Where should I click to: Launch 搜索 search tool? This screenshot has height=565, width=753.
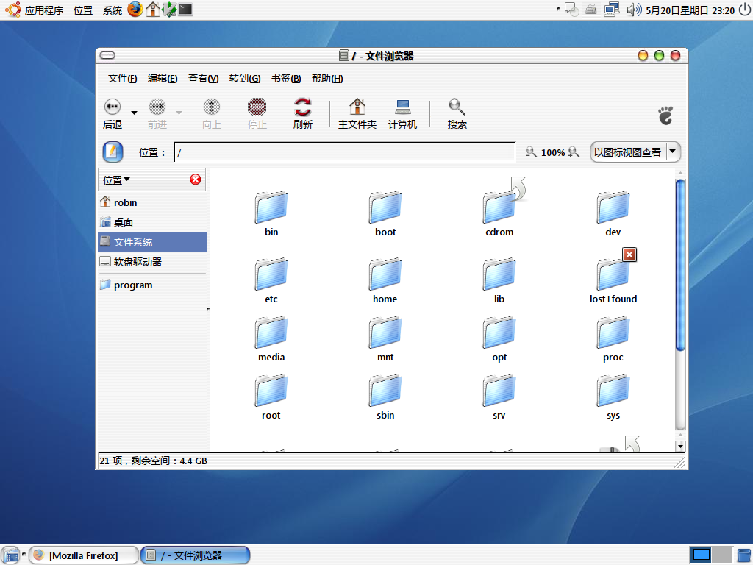pyautogui.click(x=457, y=114)
